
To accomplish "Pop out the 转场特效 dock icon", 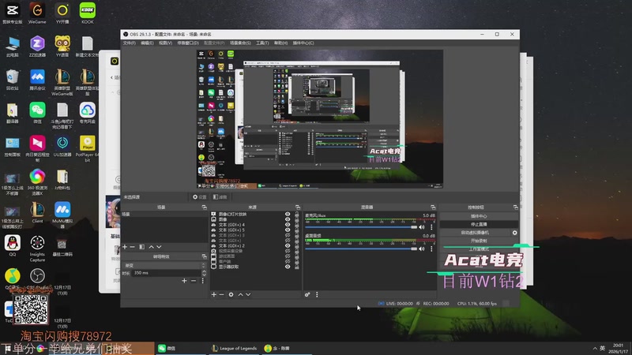I will pyautogui.click(x=205, y=256).
